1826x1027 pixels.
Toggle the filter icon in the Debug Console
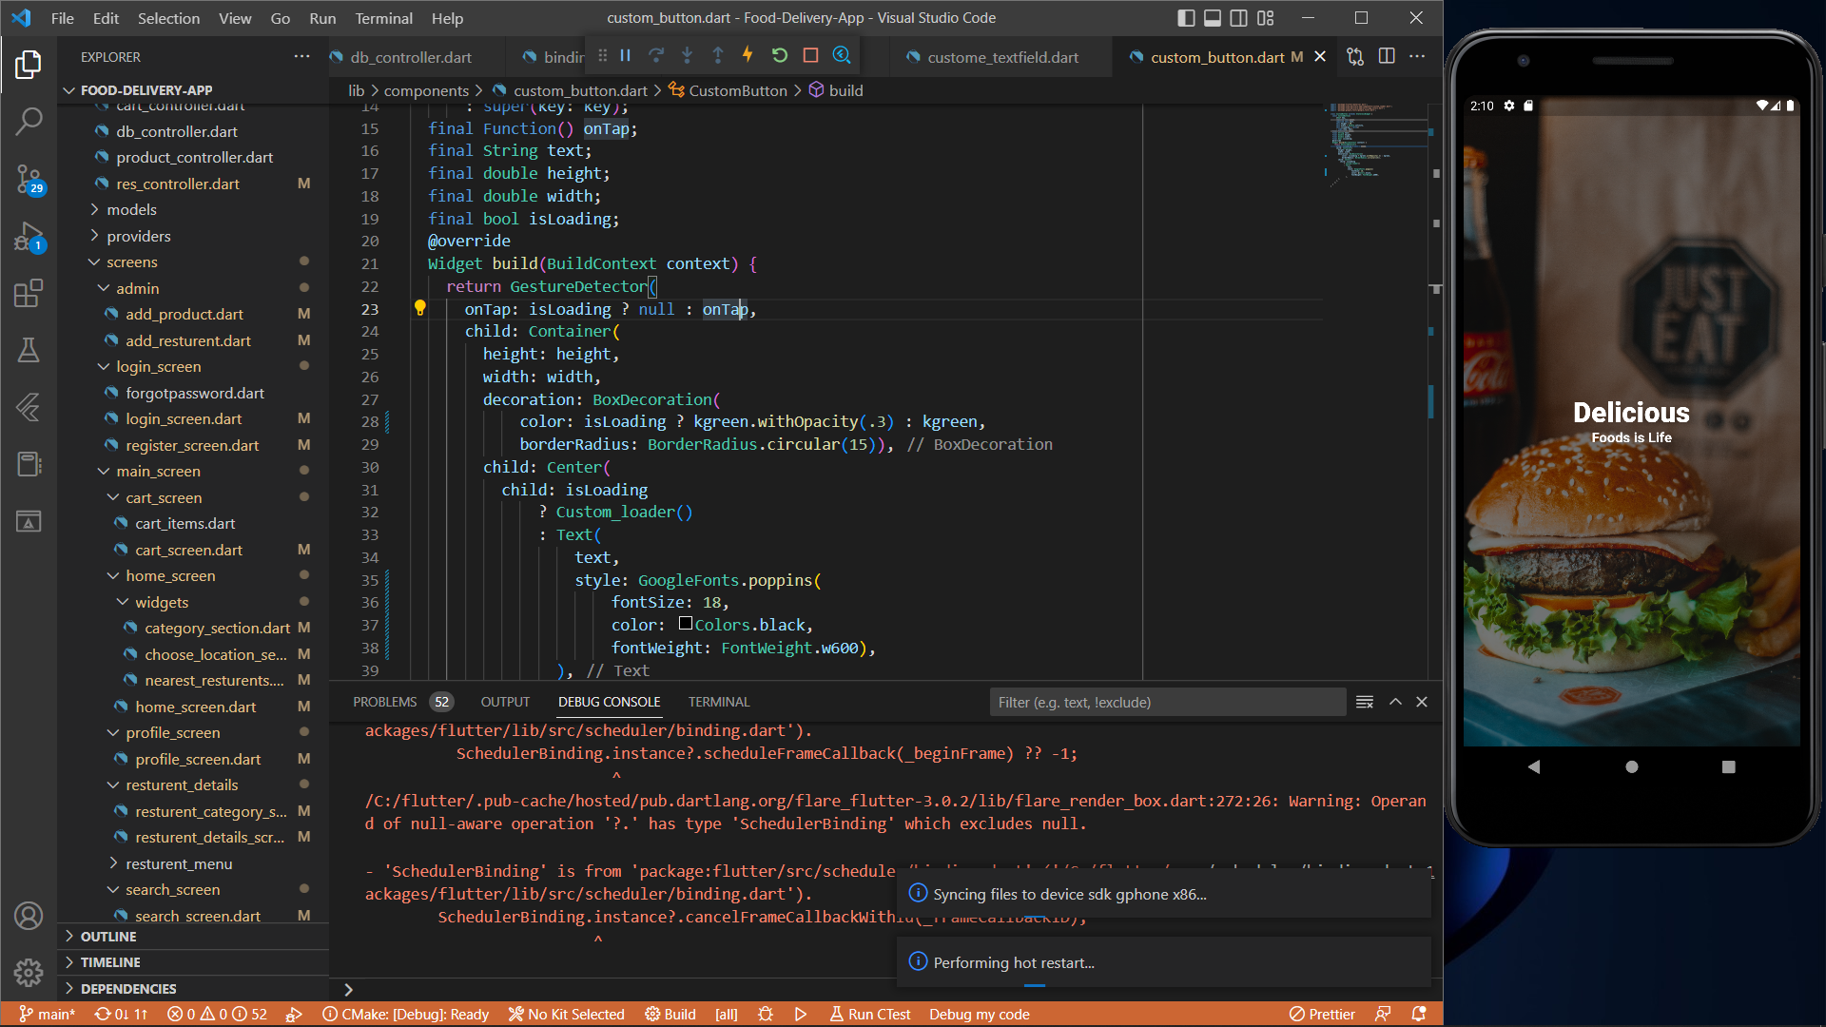tap(1365, 702)
